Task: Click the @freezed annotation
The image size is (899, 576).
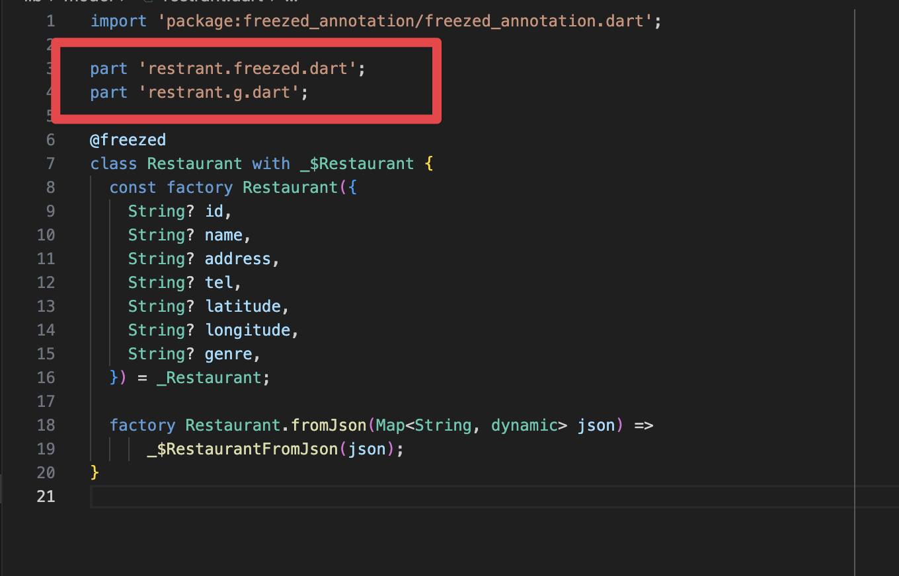Action: point(128,140)
